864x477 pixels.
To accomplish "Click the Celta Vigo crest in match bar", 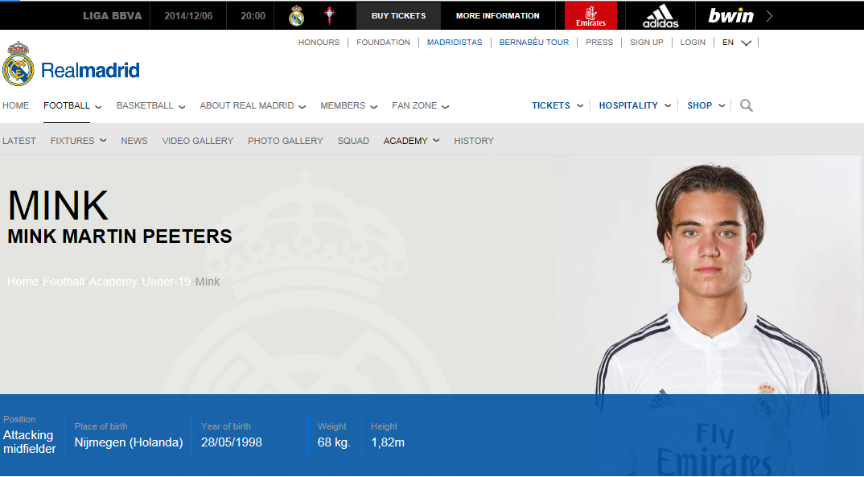I will [x=330, y=16].
